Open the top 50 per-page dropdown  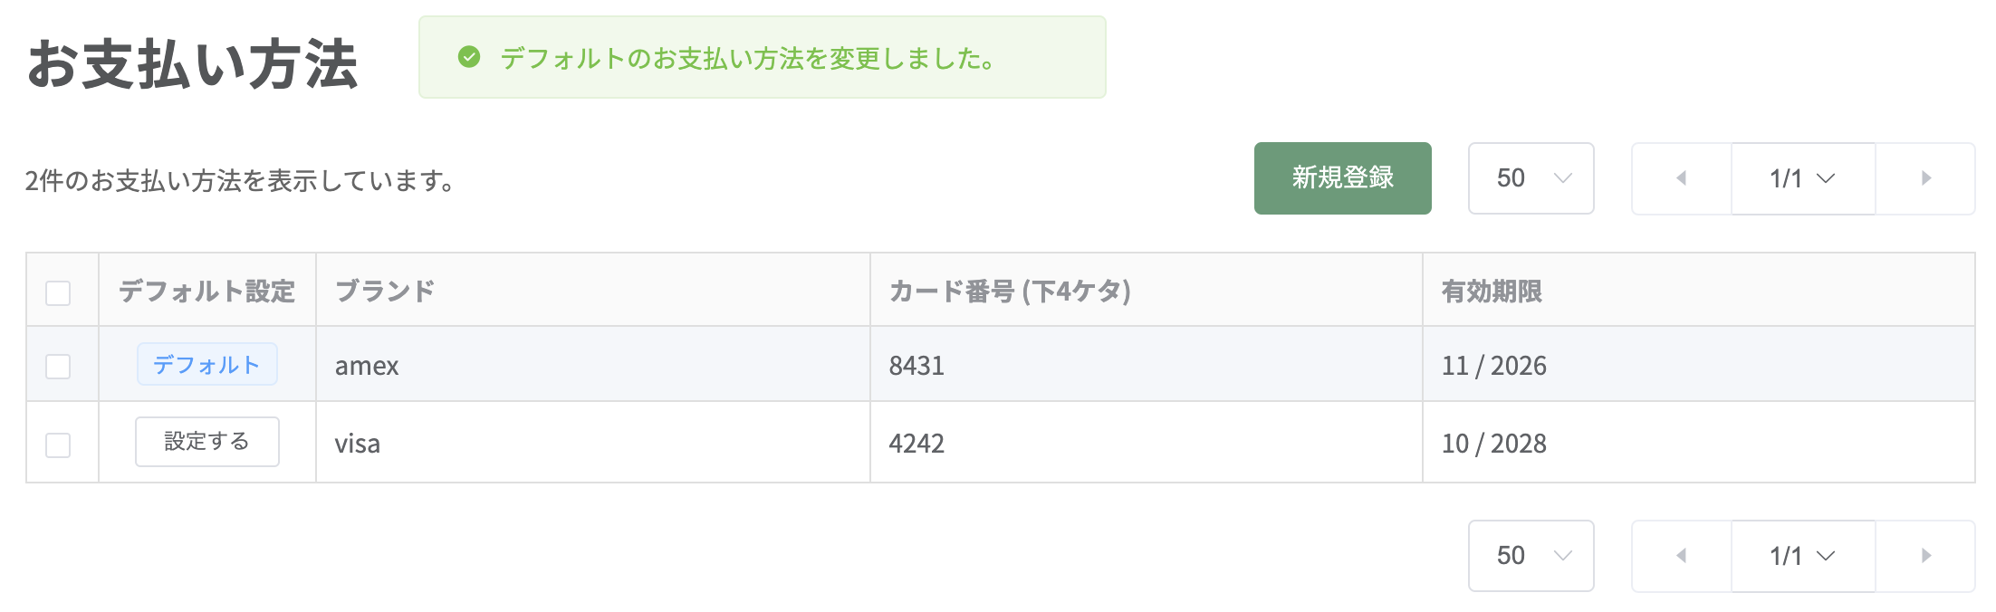pyautogui.click(x=1531, y=178)
